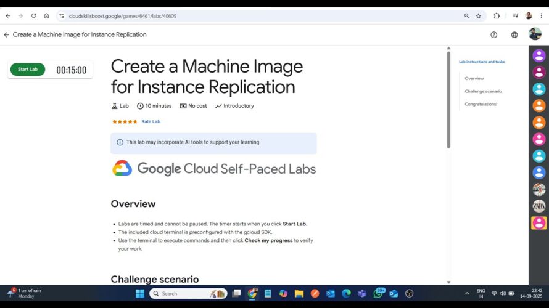Jump to Overview in the outline

pyautogui.click(x=474, y=78)
